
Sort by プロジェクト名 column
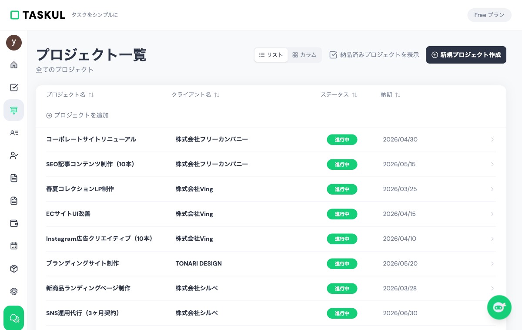tap(91, 95)
